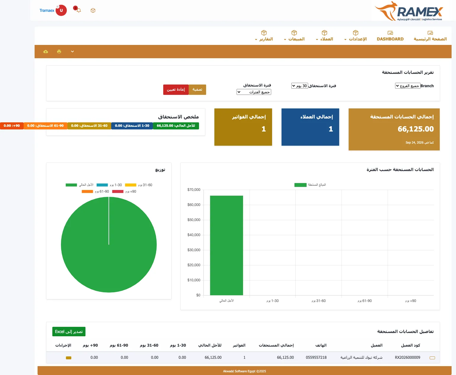Open the notifications bell icon

click(x=79, y=10)
